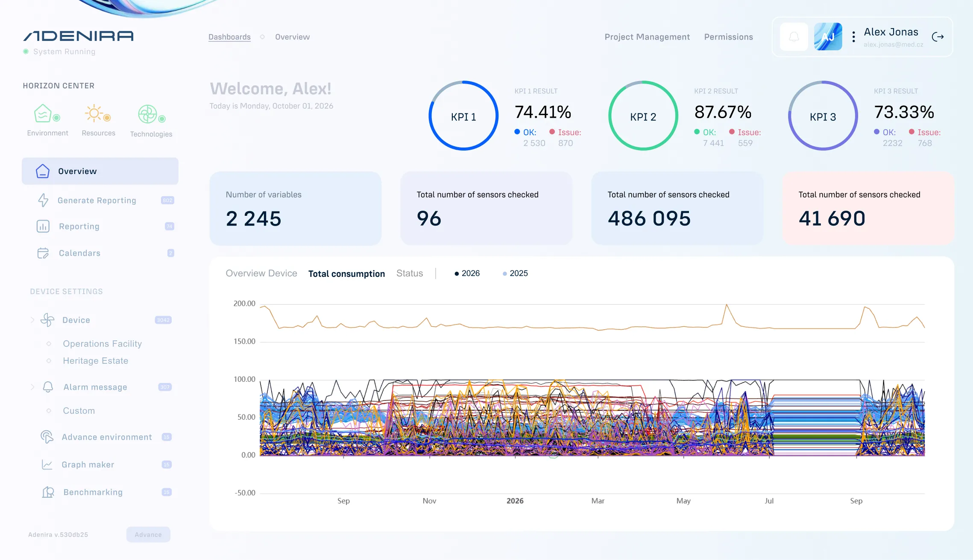The width and height of the screenshot is (973, 560).
Task: Click the Reporting bar chart icon
Action: click(x=43, y=226)
